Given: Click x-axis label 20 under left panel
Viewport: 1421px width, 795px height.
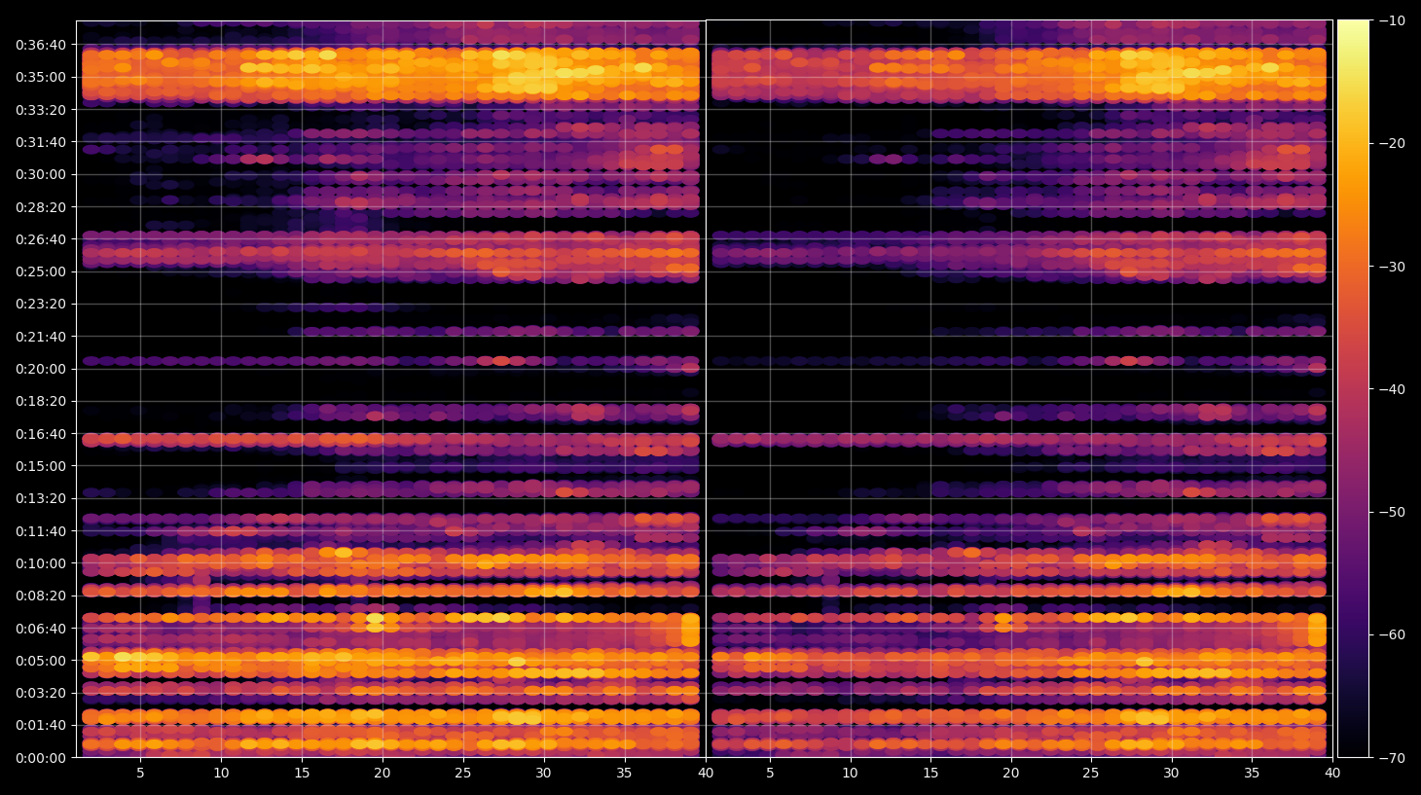Looking at the screenshot, I should (383, 774).
